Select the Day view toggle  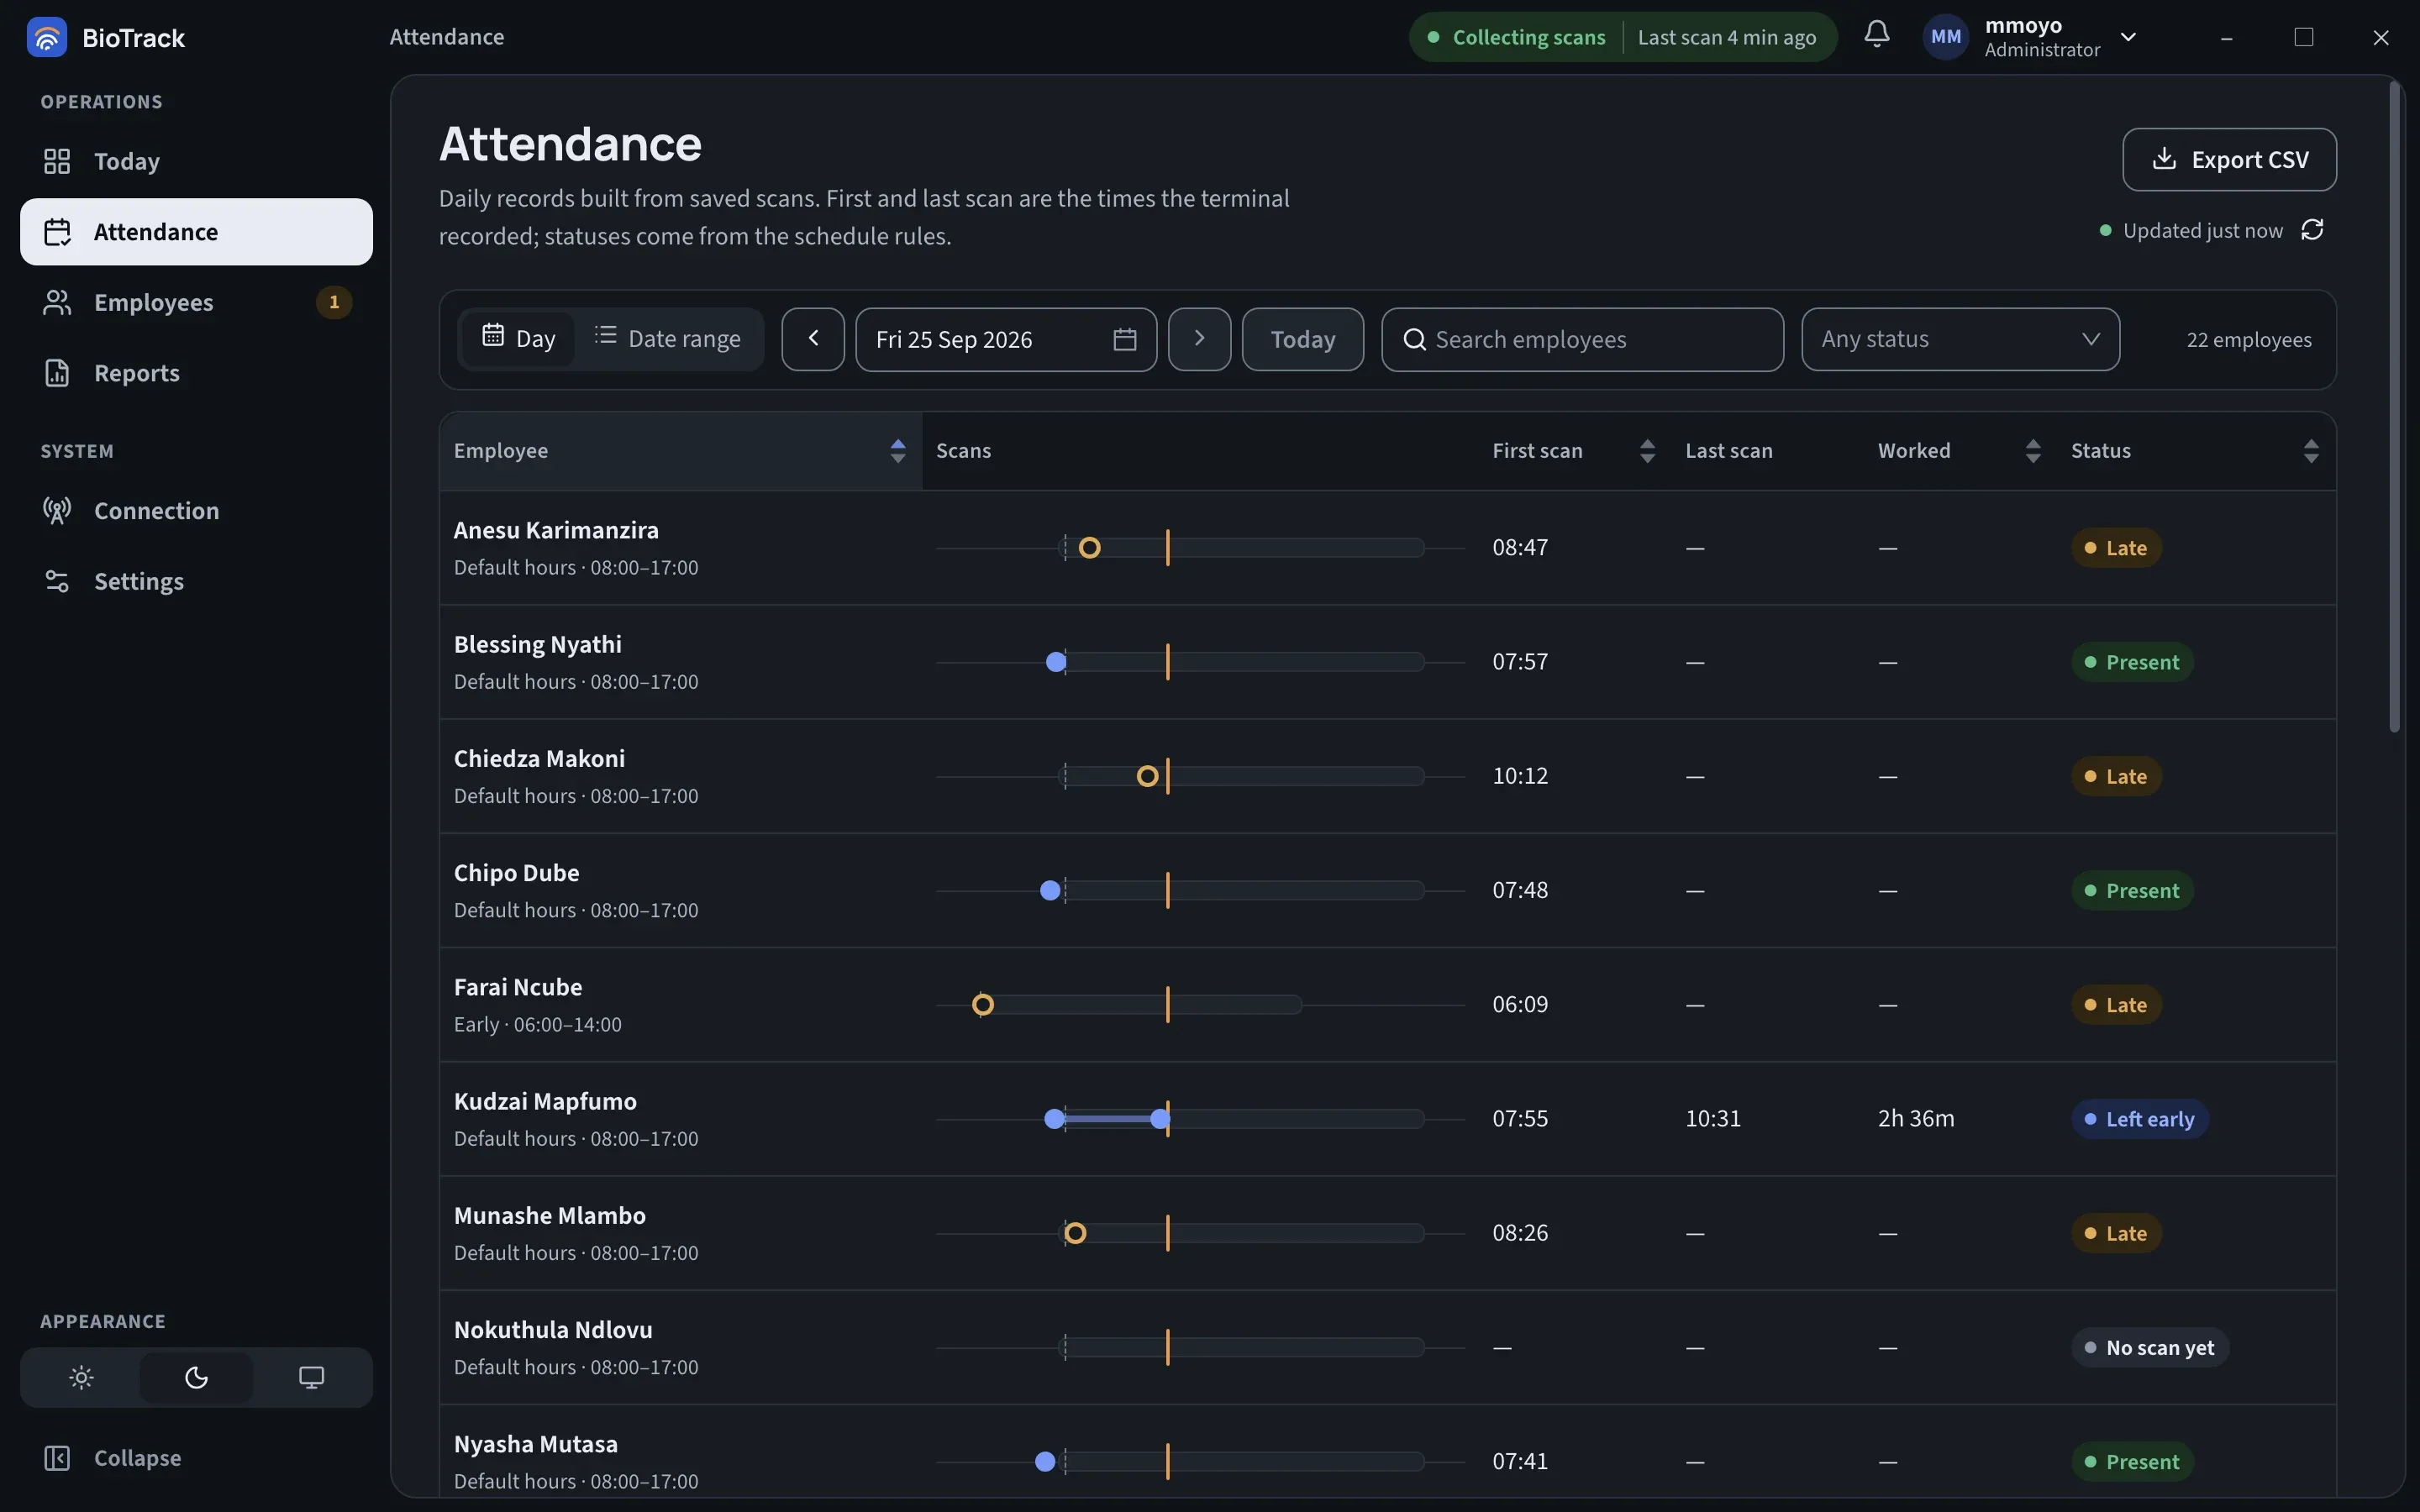point(518,339)
